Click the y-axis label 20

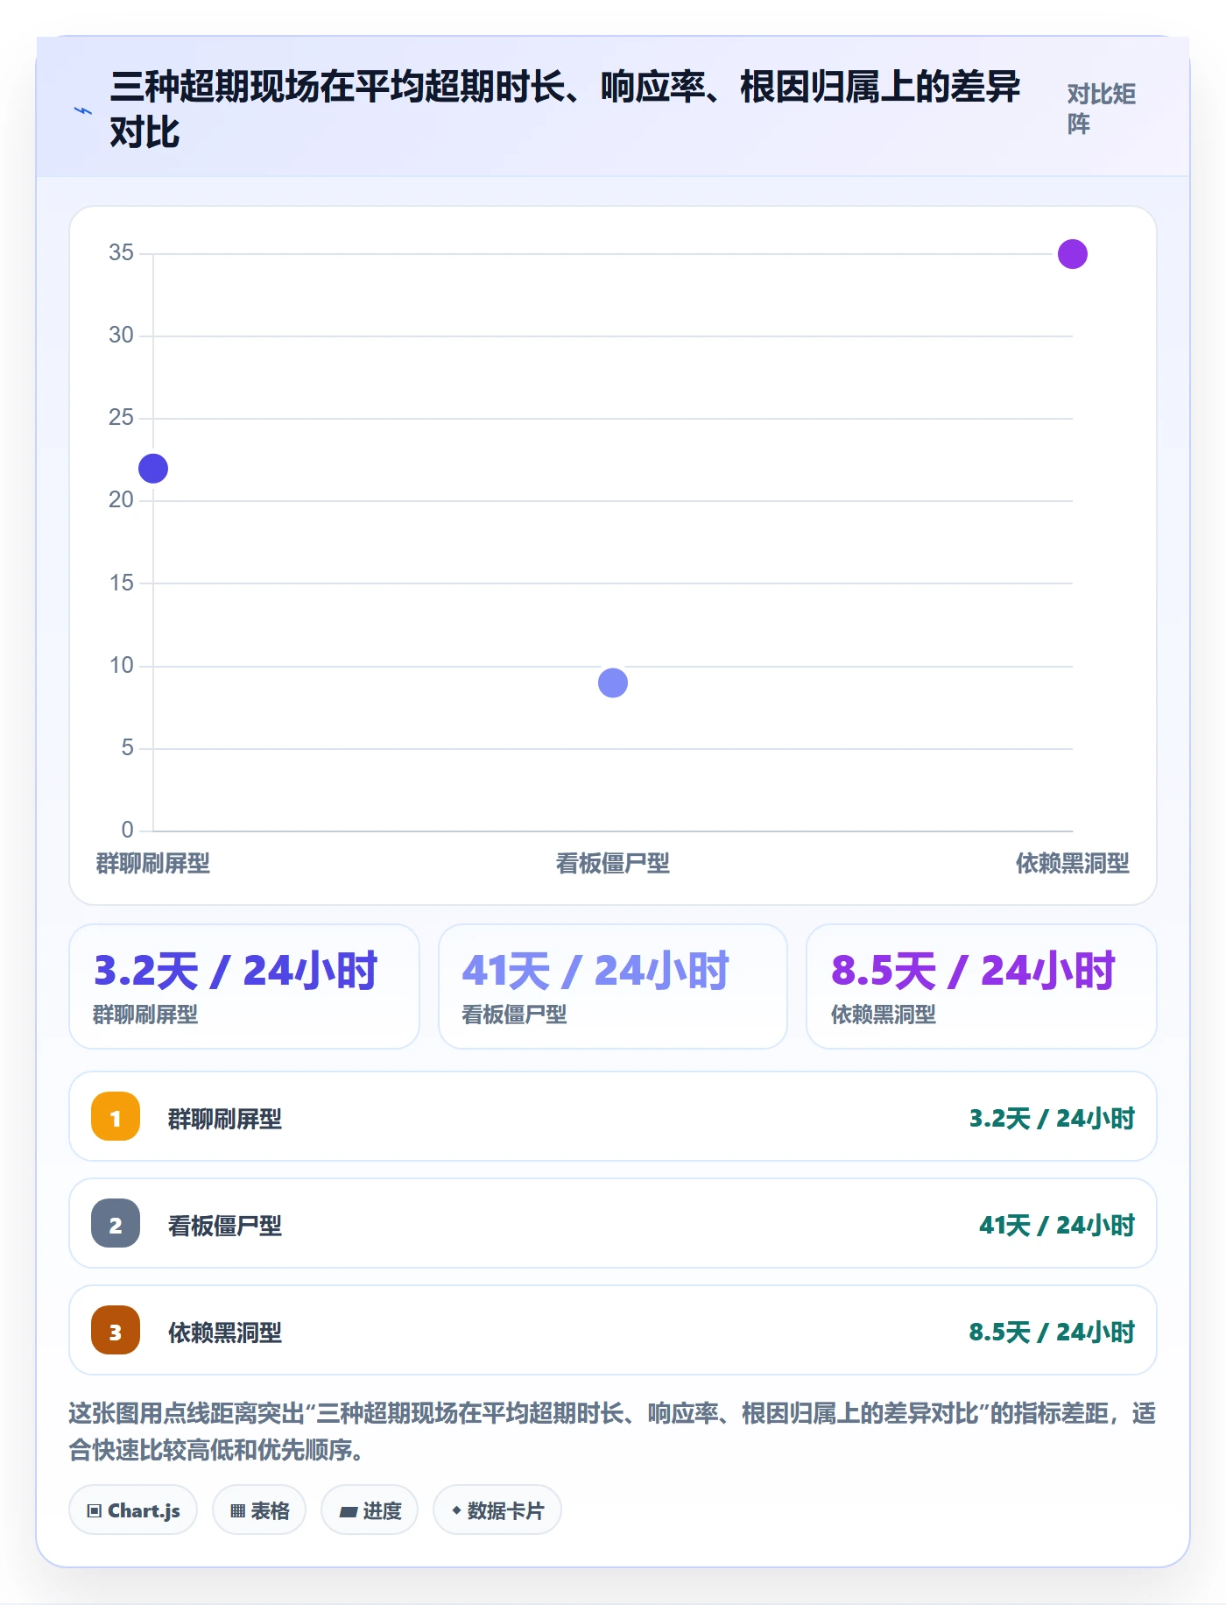(122, 500)
